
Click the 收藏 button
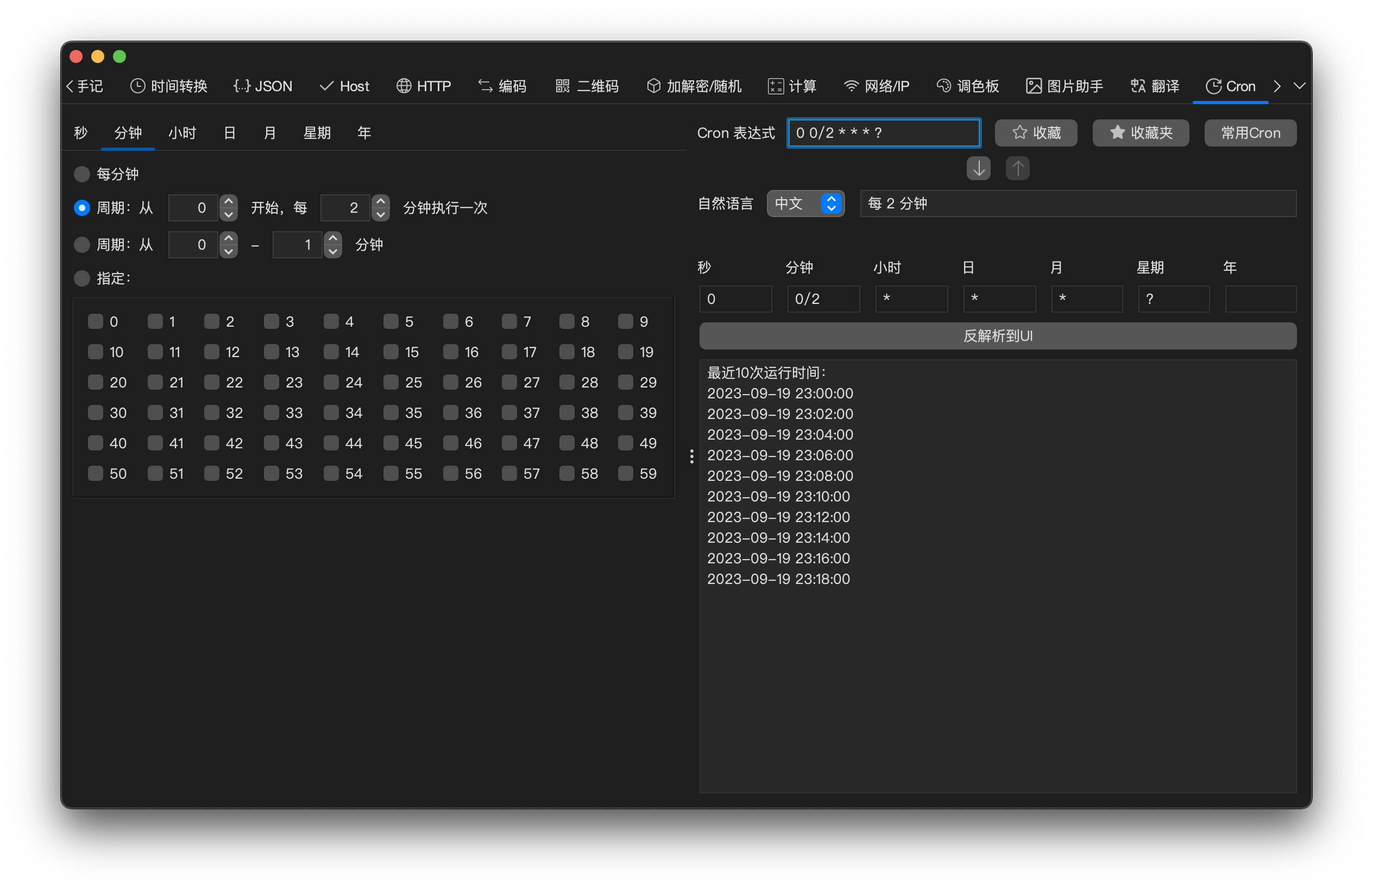(x=1036, y=132)
